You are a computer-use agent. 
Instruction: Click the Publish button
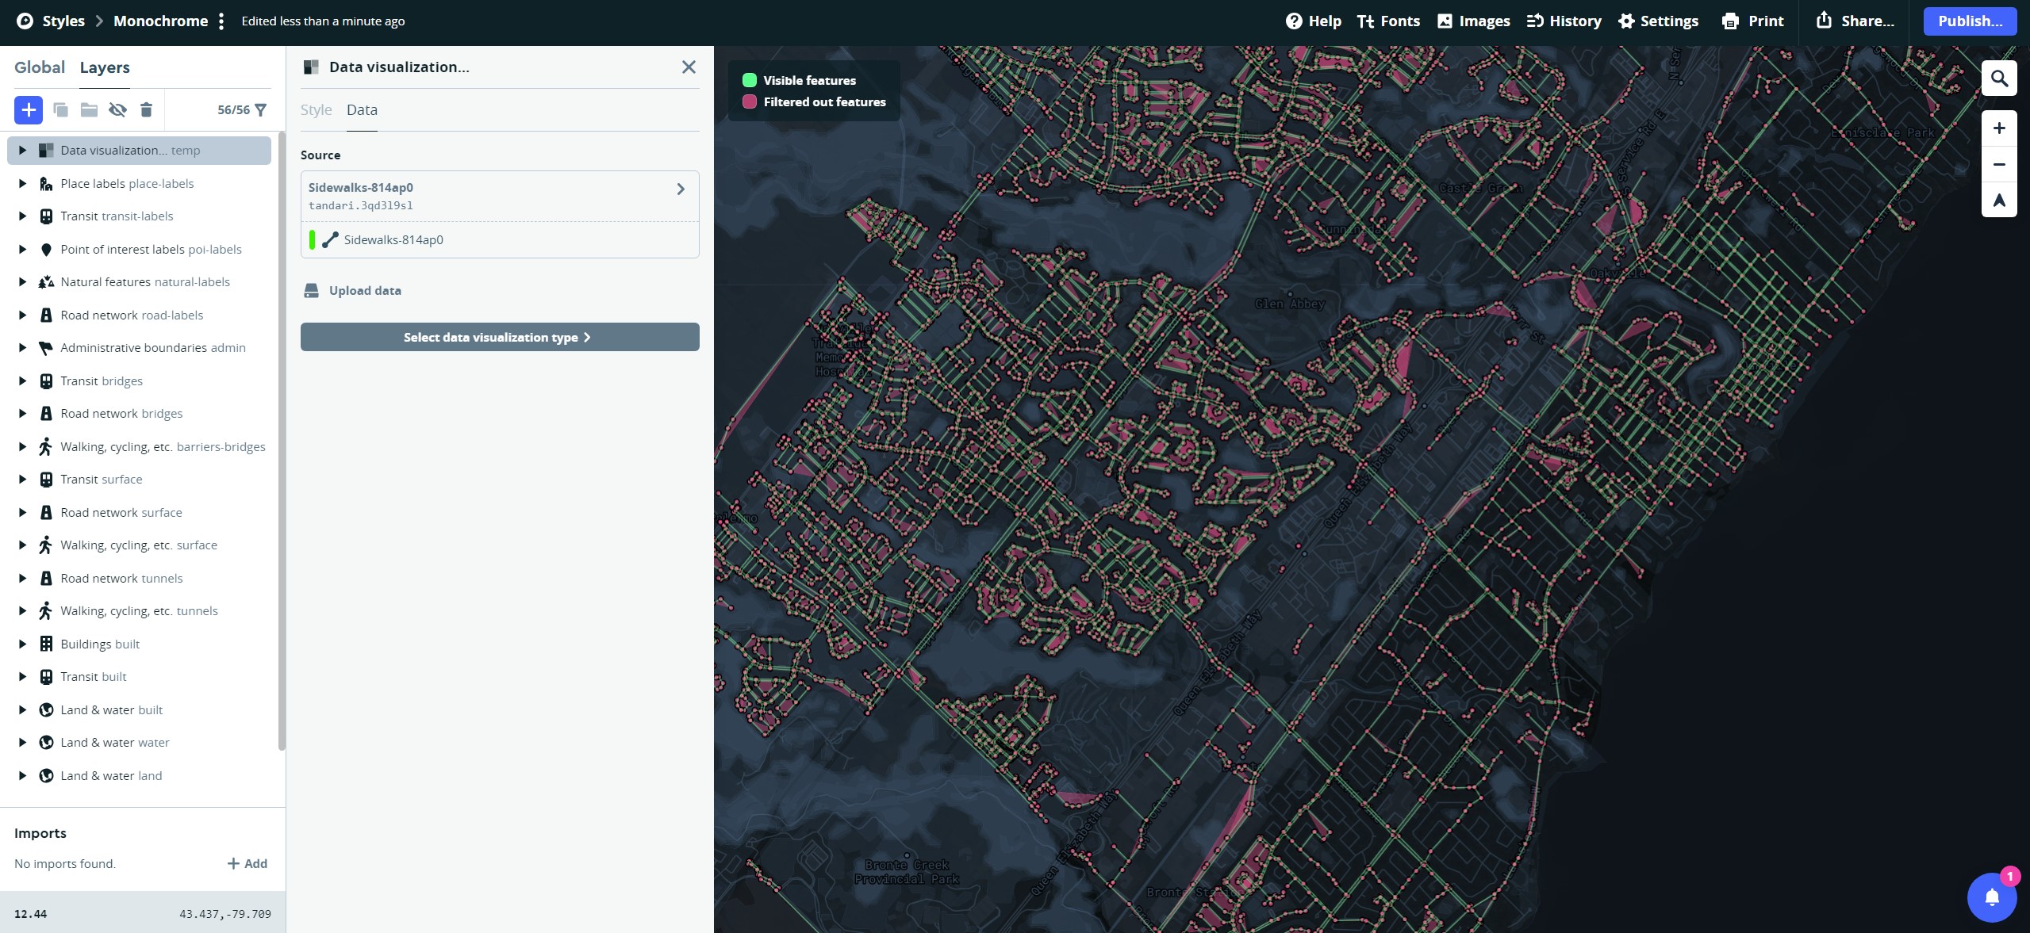[1969, 21]
